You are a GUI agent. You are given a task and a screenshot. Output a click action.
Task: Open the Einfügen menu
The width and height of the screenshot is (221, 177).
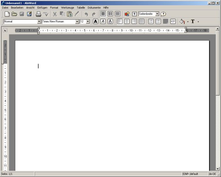42,7
